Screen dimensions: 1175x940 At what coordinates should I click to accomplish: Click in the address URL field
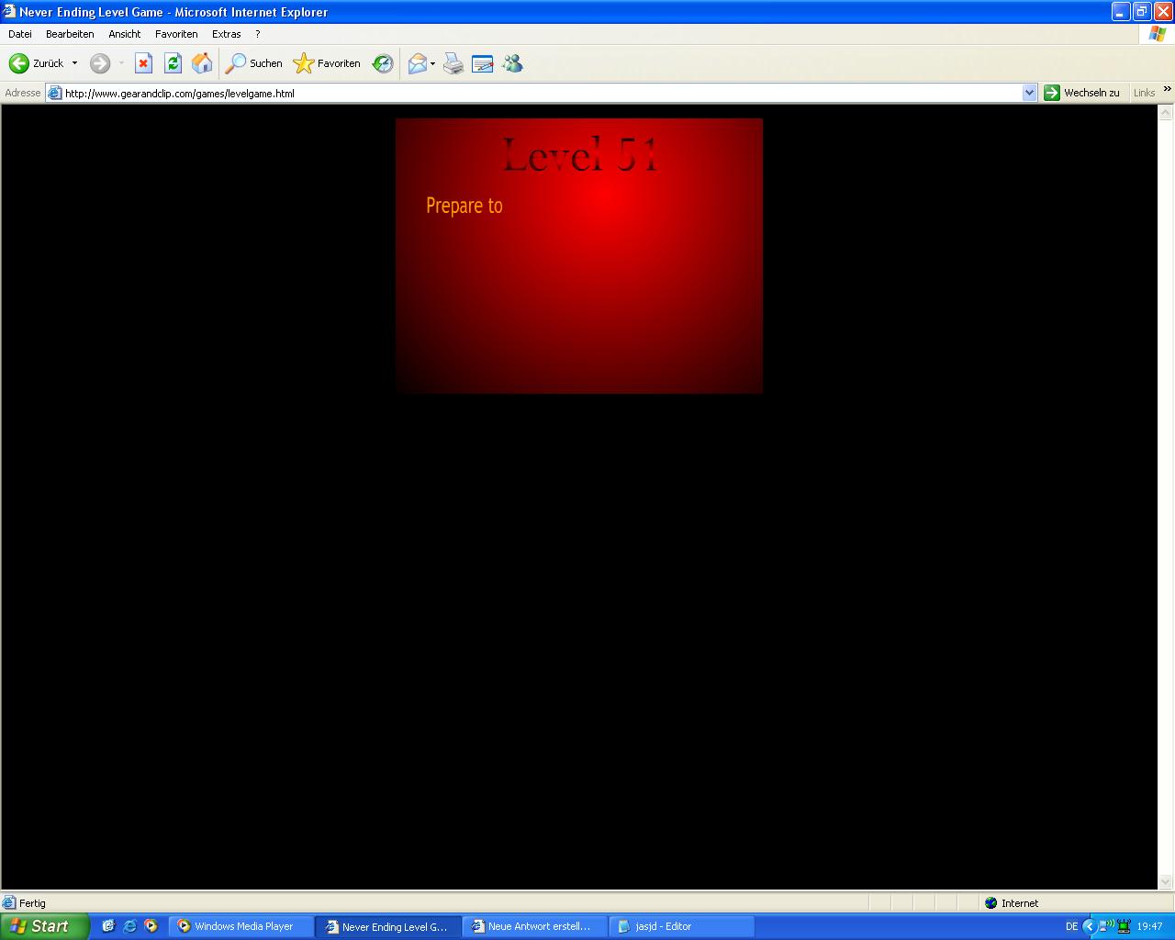[x=532, y=93]
